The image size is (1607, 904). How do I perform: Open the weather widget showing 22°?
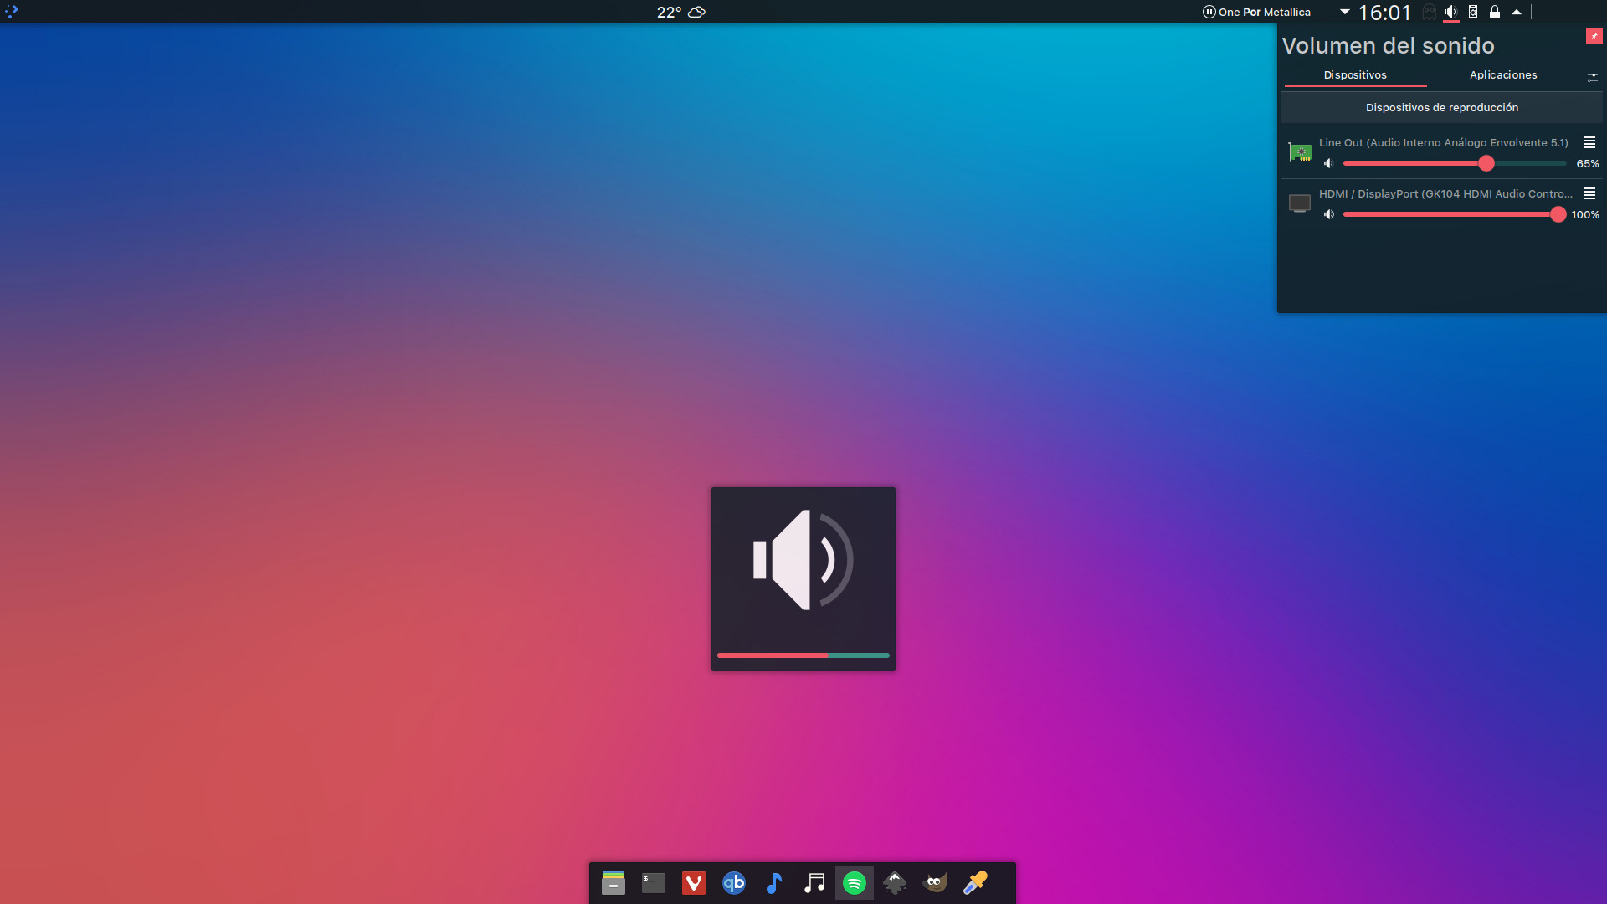point(680,12)
